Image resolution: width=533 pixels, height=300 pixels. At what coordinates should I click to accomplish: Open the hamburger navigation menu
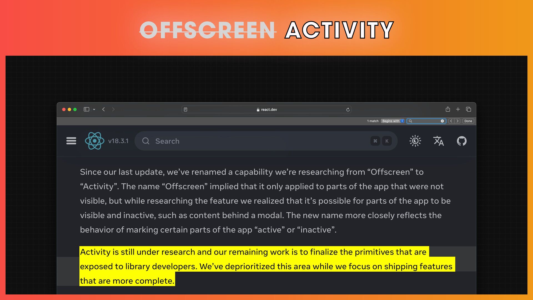[x=71, y=141]
